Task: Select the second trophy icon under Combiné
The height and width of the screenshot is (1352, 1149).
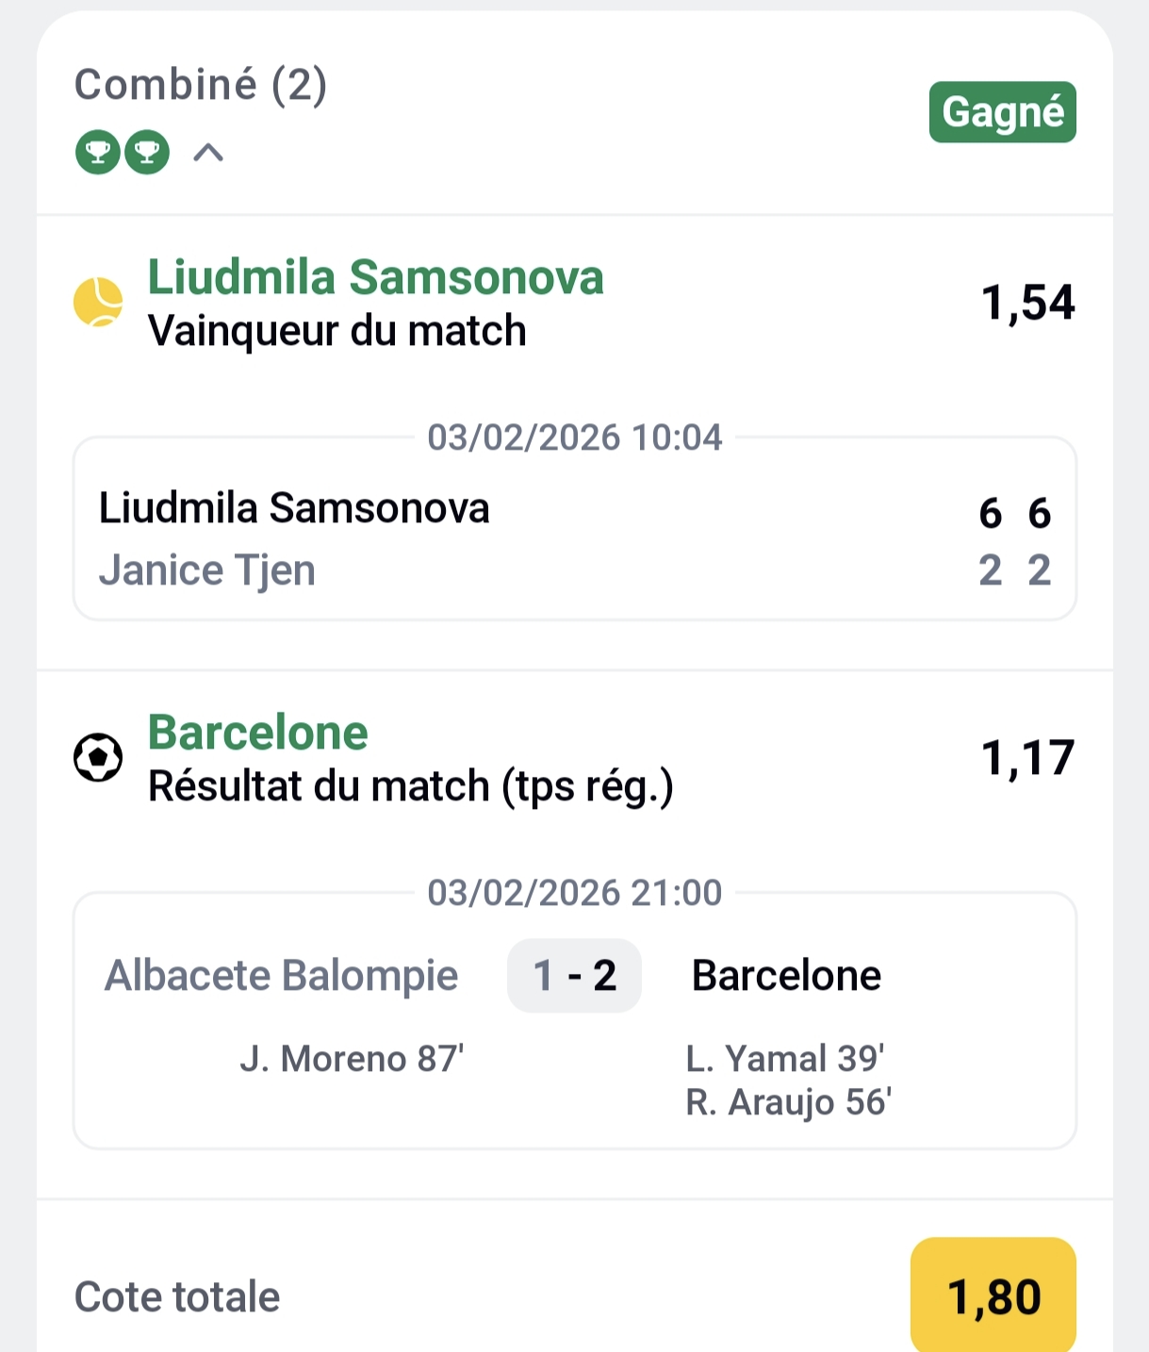Action: (x=144, y=153)
